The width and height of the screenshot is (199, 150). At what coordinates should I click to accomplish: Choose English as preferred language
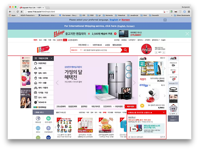click(114, 20)
